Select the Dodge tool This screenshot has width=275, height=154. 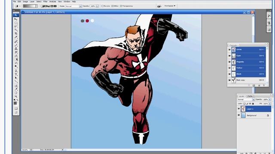pos(16,67)
